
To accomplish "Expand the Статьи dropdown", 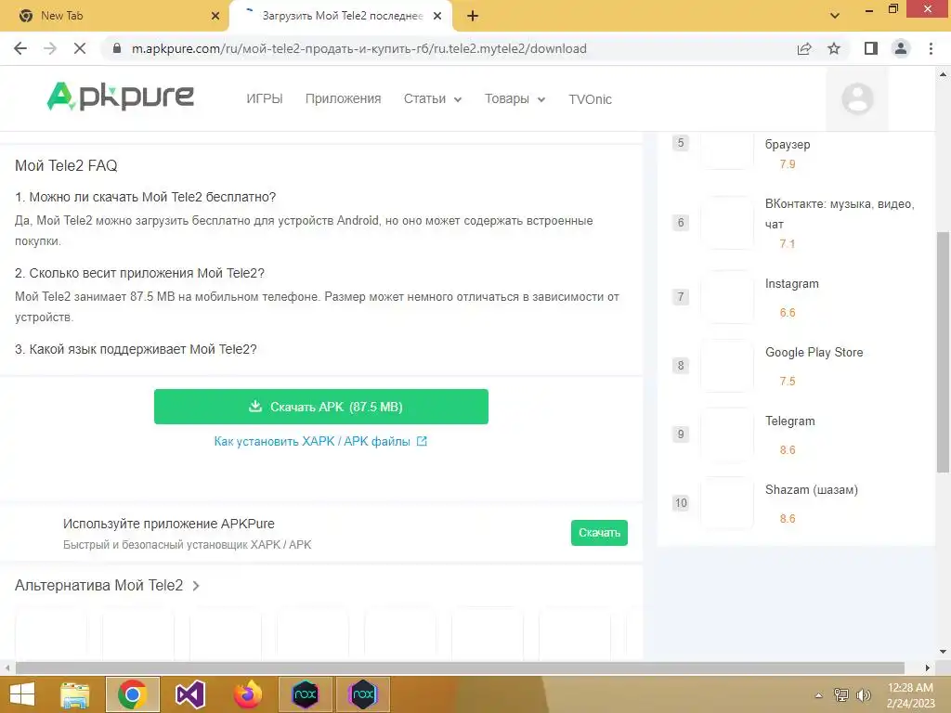I will point(433,98).
